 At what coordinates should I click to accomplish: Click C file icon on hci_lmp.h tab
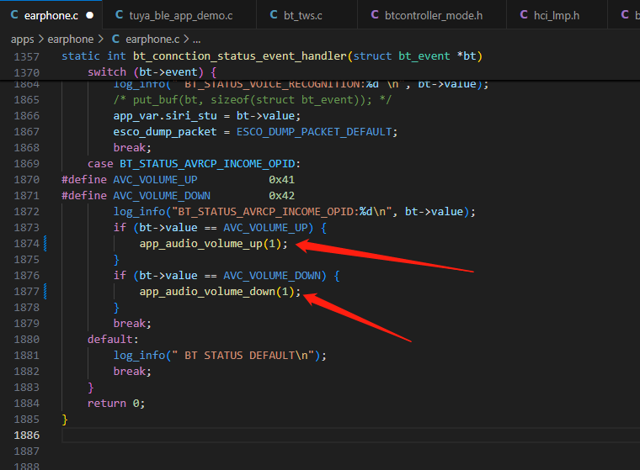click(x=524, y=15)
